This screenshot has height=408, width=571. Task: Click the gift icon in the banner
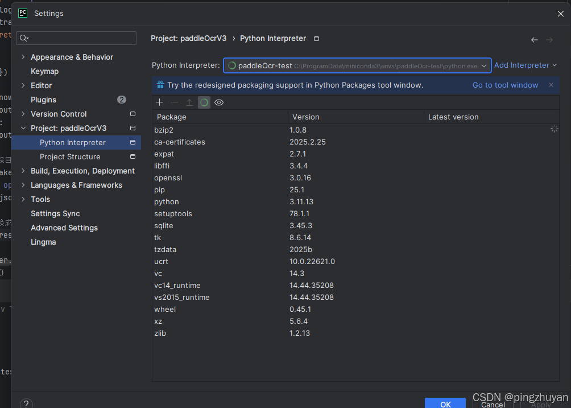tap(160, 85)
